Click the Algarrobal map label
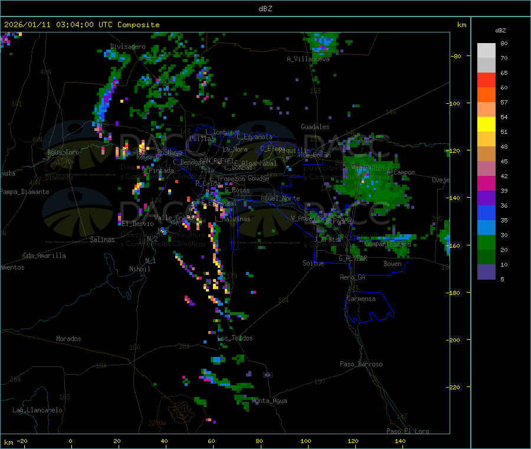 pyautogui.click(x=259, y=163)
